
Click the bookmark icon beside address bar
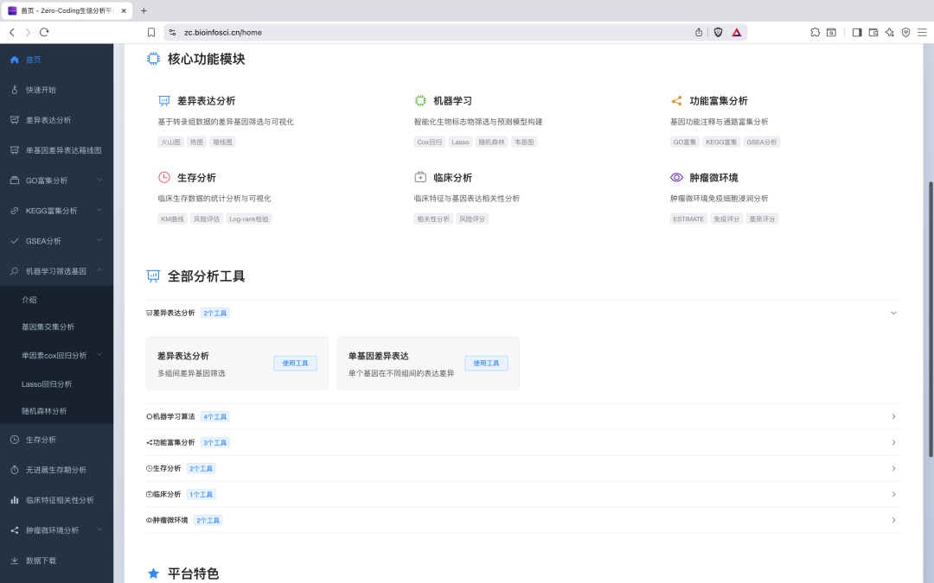tap(151, 32)
